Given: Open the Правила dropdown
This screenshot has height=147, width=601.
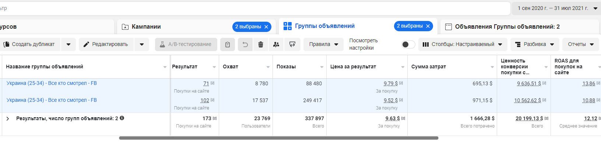Looking at the screenshot, I should 323,44.
